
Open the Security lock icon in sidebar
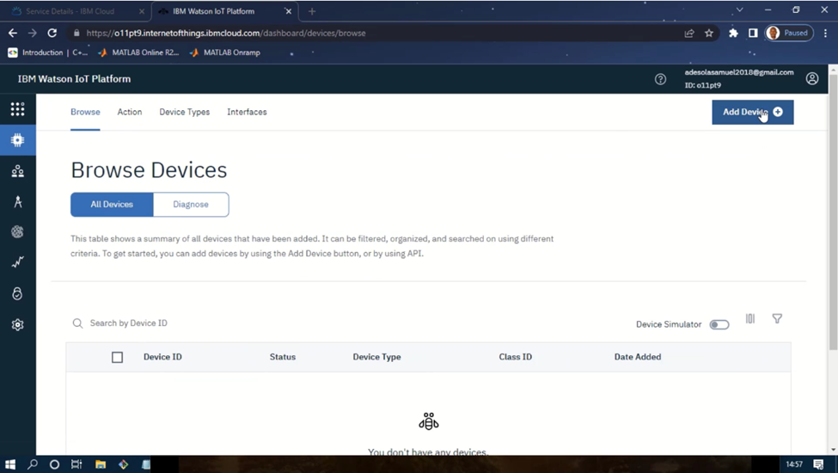pyautogui.click(x=18, y=293)
